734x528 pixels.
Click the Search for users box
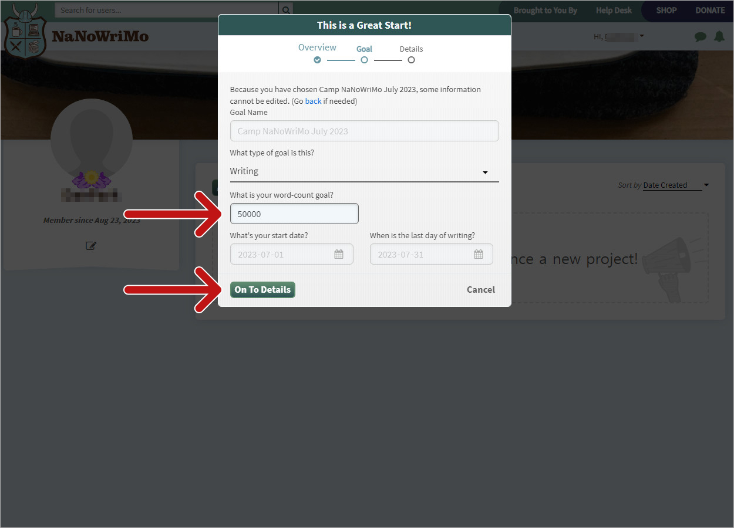pyautogui.click(x=167, y=10)
